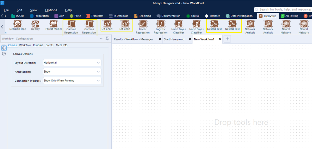Open the Events configuration tab
Image resolution: width=312 pixels, height=149 pixels.
50,45
